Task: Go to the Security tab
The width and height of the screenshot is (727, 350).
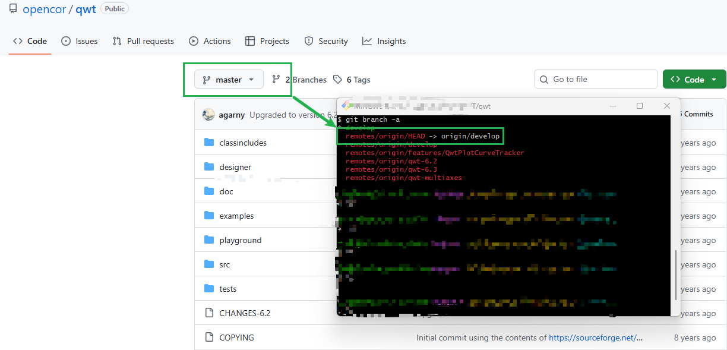Action: pyautogui.click(x=326, y=41)
